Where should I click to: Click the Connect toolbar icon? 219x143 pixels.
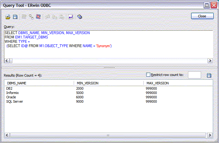coord(24,17)
